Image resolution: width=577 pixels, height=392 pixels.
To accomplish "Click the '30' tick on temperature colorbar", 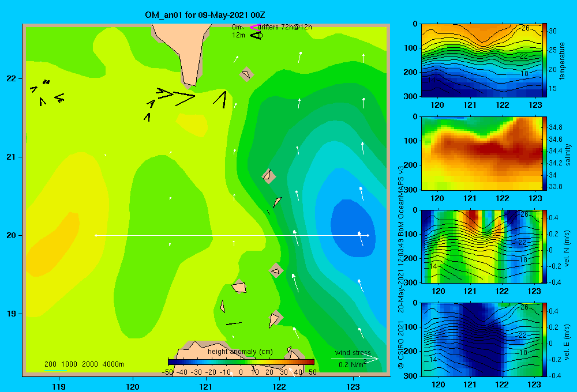I will (553, 31).
